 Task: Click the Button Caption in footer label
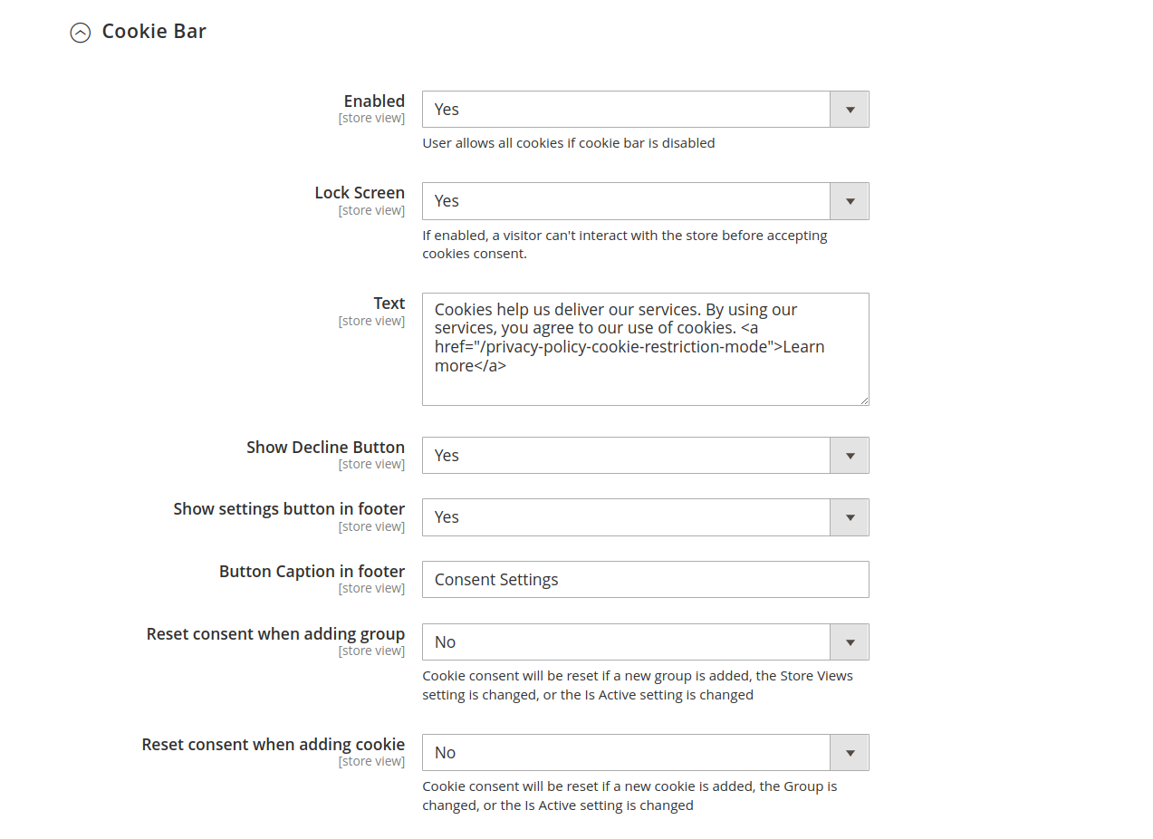[312, 572]
